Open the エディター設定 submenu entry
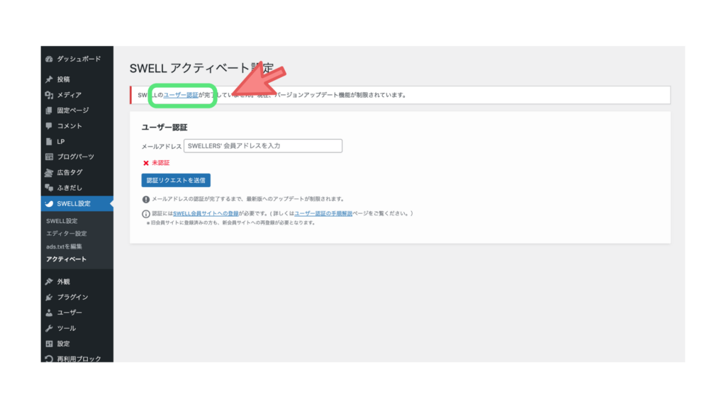 (x=67, y=234)
